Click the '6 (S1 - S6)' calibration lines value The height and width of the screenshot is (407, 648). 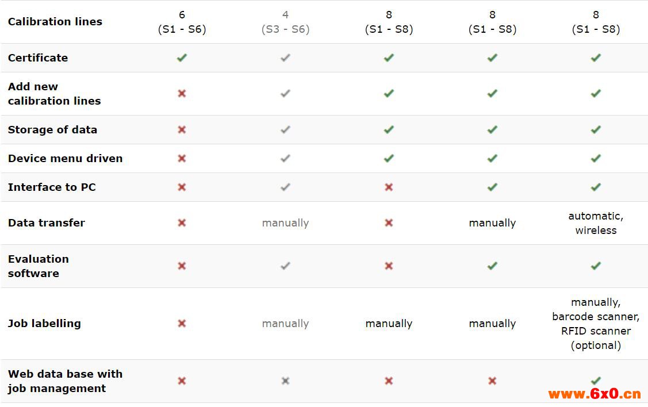182,22
